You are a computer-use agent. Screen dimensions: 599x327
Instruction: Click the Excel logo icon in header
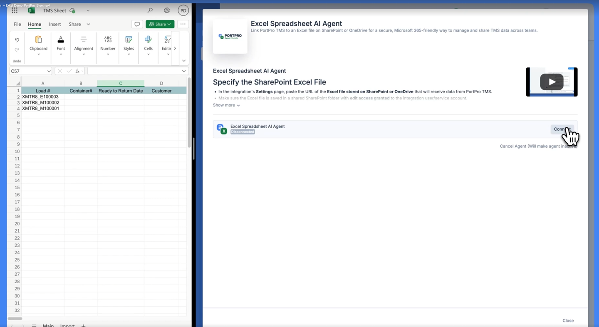31,10
